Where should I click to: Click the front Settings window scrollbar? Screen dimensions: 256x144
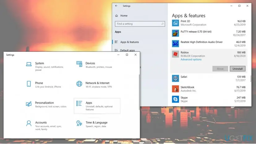(x=139, y=92)
